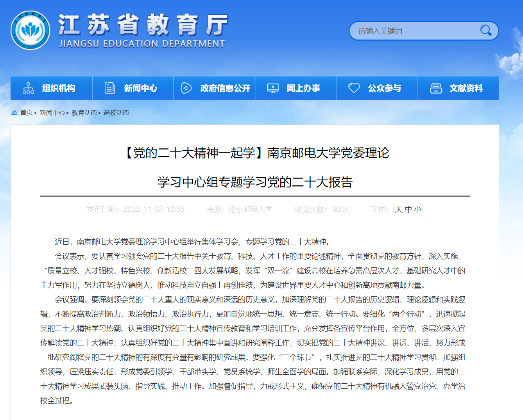Open 文献资料 navigation item
The height and width of the screenshot is (420, 523).
coord(466,88)
